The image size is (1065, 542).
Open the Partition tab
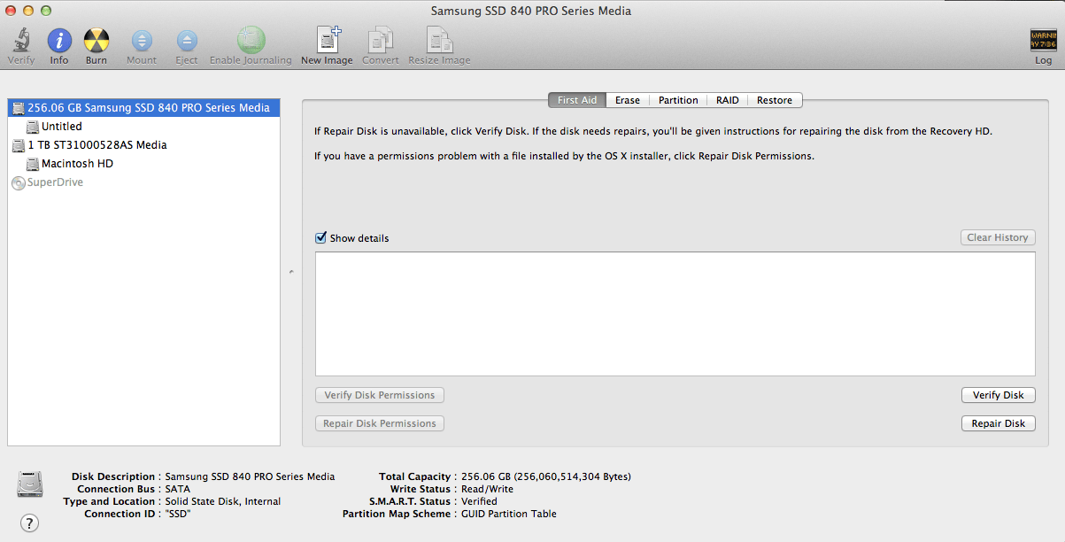(x=678, y=100)
